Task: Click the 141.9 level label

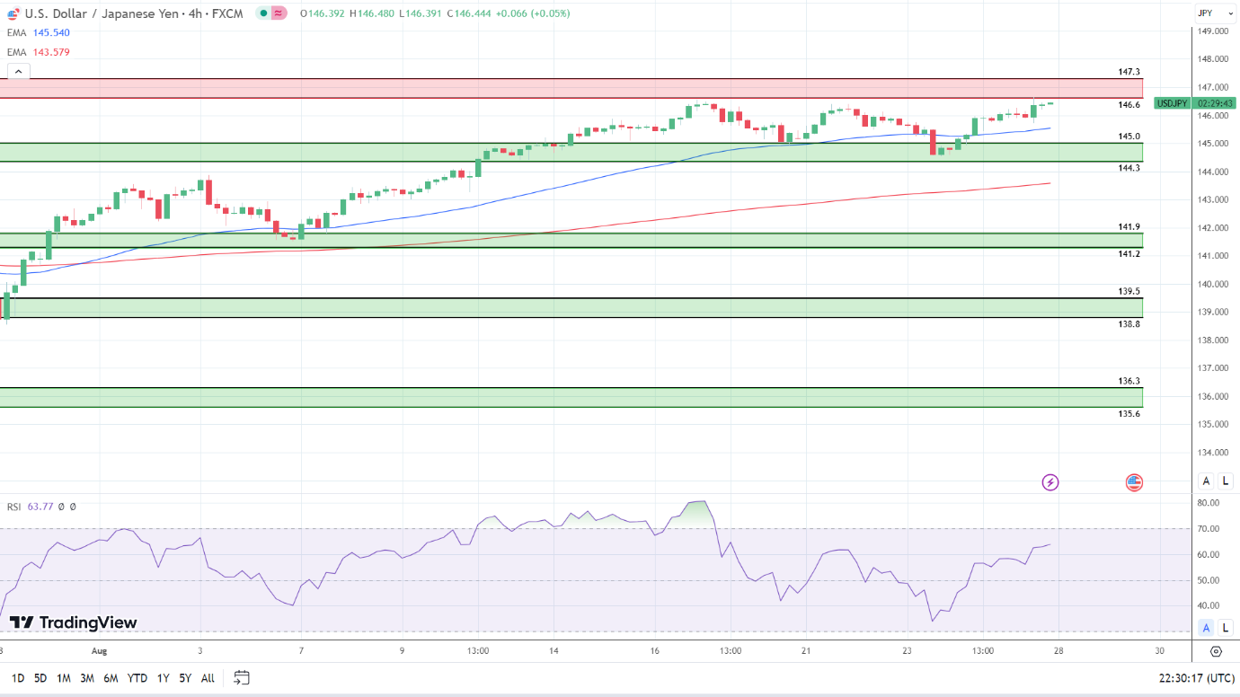Action: 1129,227
